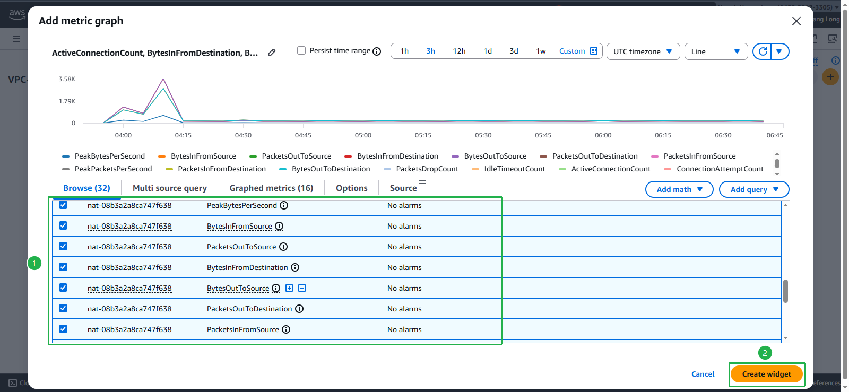Viewport: 849px width, 392px height.
Task: Grab the panel resize handle near Source tab
Action: [422, 182]
